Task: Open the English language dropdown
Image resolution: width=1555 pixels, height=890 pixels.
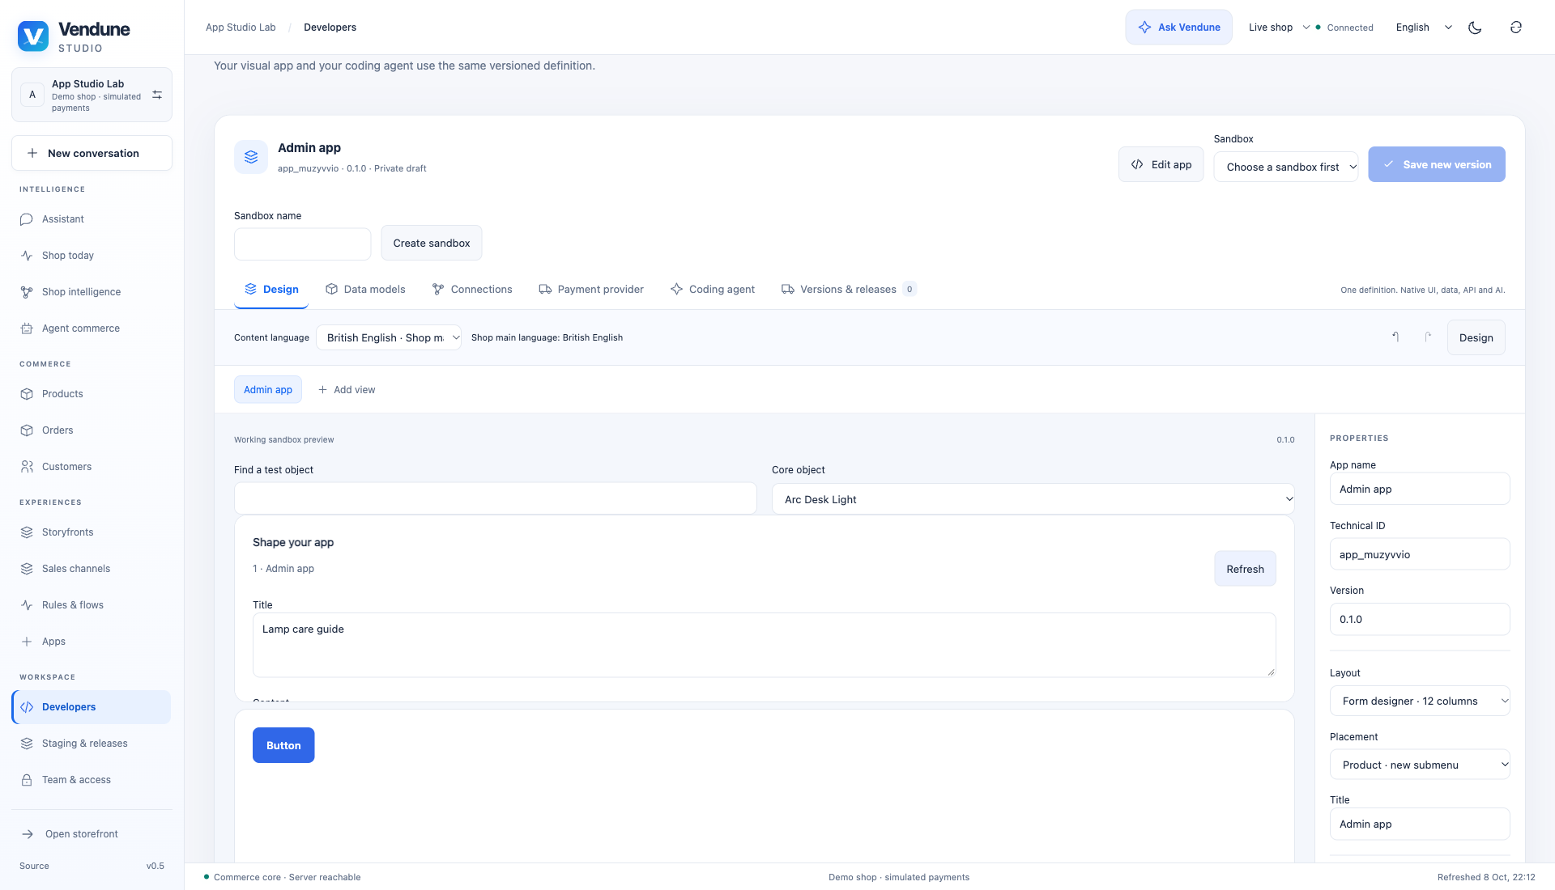Action: pyautogui.click(x=1424, y=28)
